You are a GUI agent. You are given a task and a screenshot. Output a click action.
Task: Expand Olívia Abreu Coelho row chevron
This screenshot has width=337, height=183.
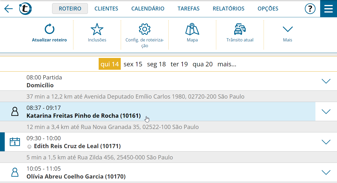326,173
